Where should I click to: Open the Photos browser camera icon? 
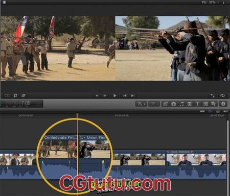tap(174, 104)
